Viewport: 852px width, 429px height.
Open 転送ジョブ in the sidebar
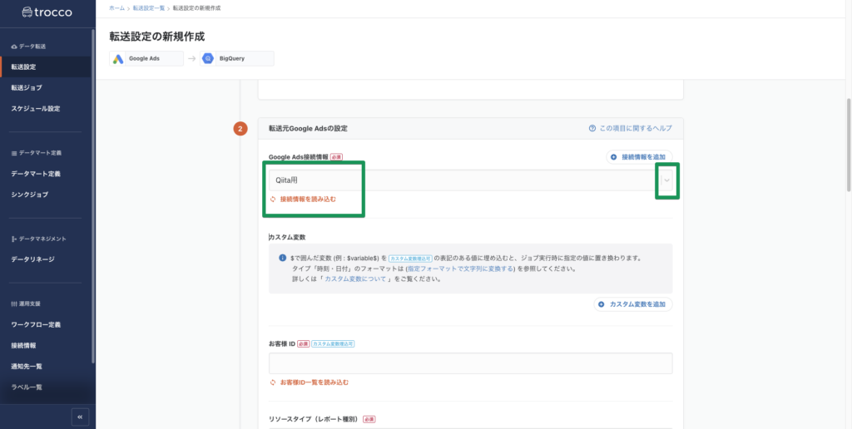point(26,87)
